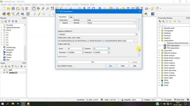This screenshot has width=190, height=106.
Task: Expand Recently used toolbox group
Action: coord(159,28)
